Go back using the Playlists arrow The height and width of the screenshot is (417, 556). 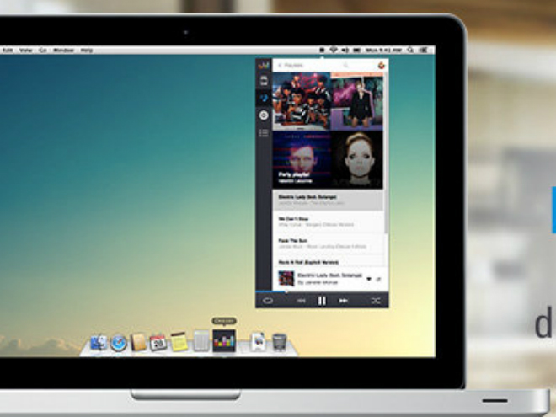(279, 65)
